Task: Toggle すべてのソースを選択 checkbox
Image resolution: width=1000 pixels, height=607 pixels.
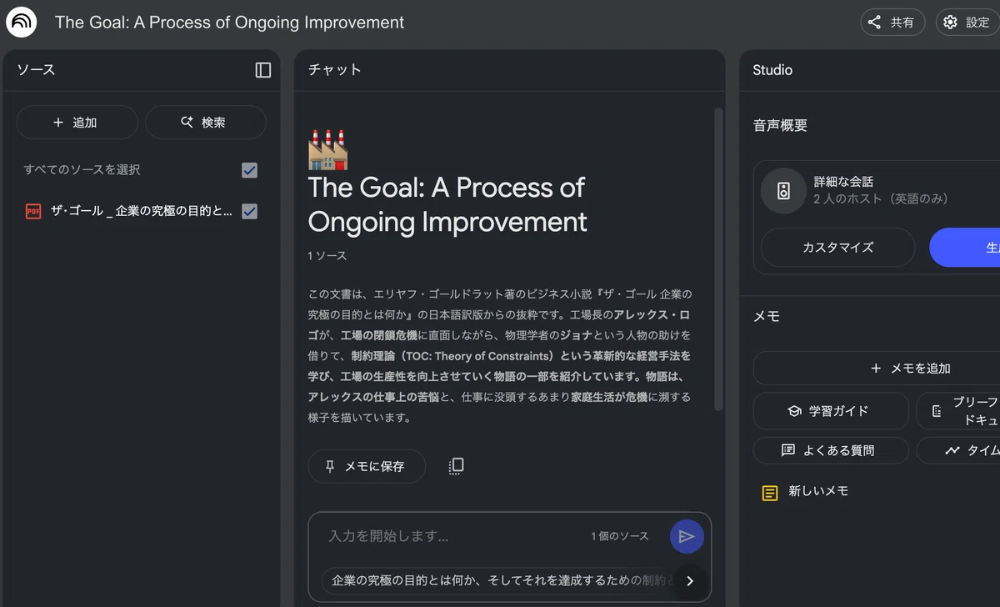Action: point(249,170)
